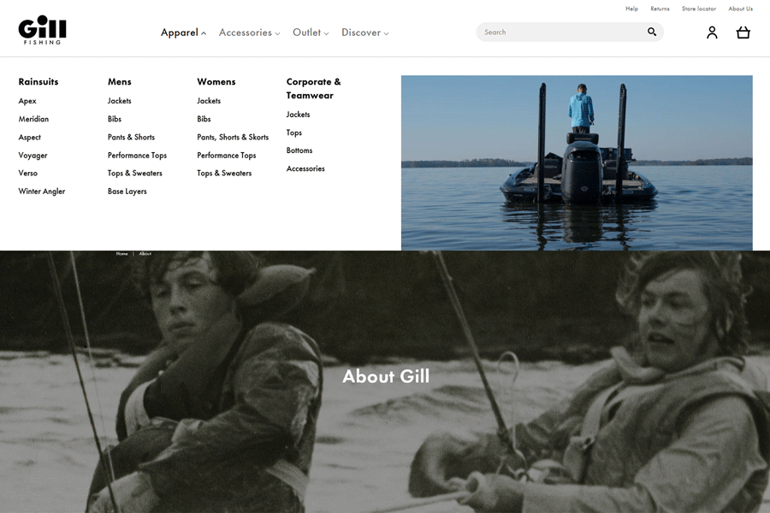Expand the Discover menu

[x=364, y=32]
